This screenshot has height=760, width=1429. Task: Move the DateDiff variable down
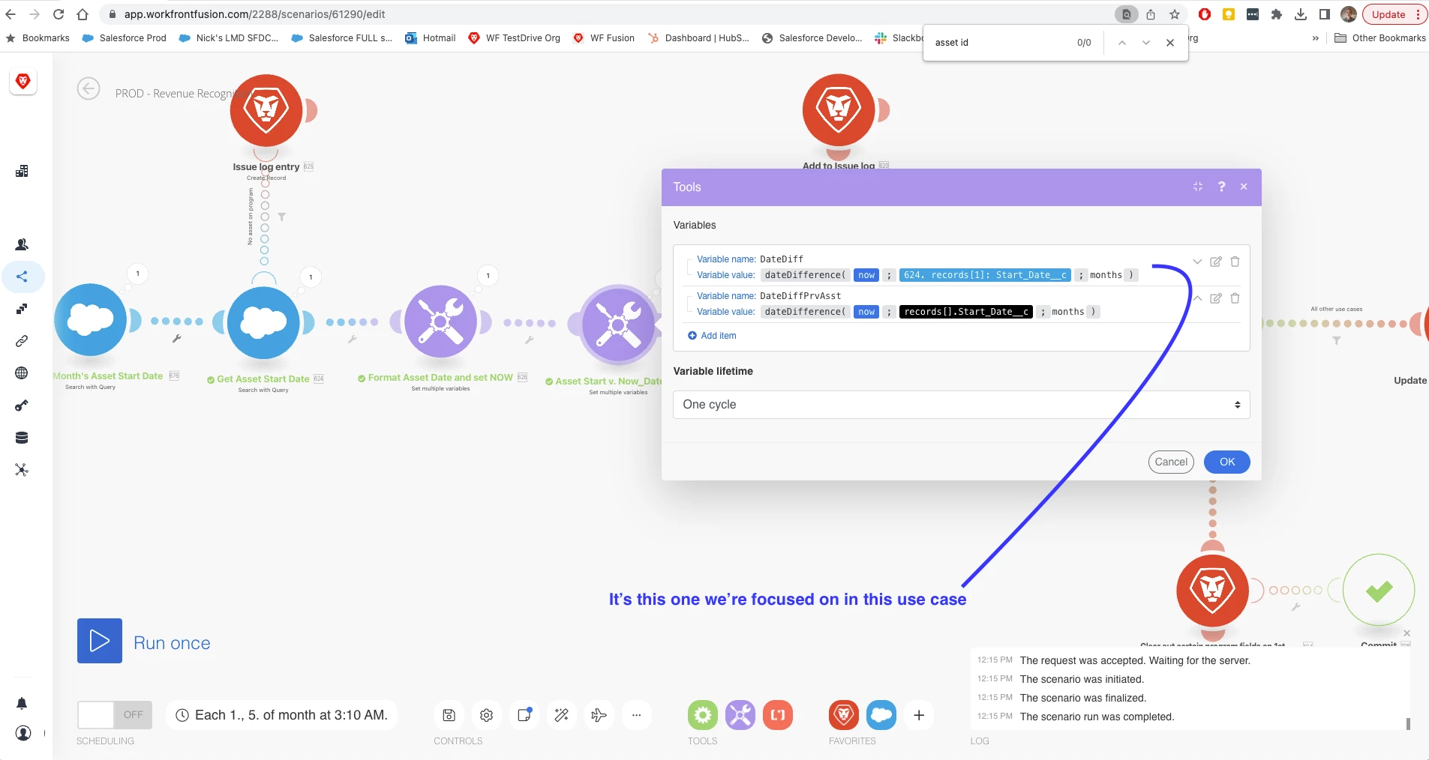click(1197, 262)
